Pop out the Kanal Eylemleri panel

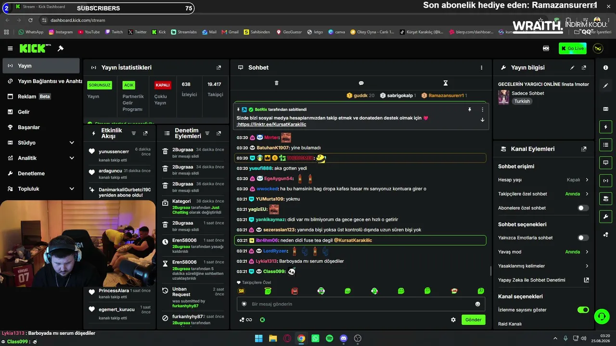pyautogui.click(x=584, y=149)
